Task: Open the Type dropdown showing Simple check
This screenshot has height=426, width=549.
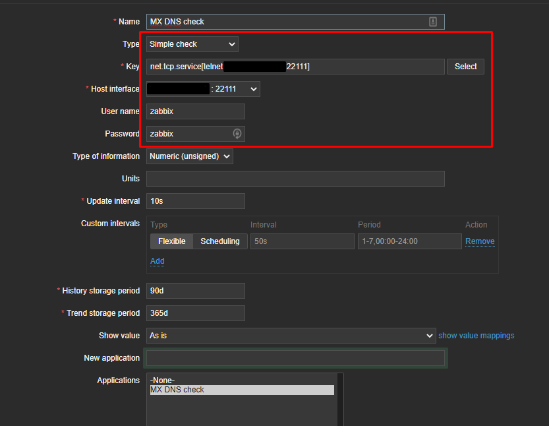Action: pos(192,44)
